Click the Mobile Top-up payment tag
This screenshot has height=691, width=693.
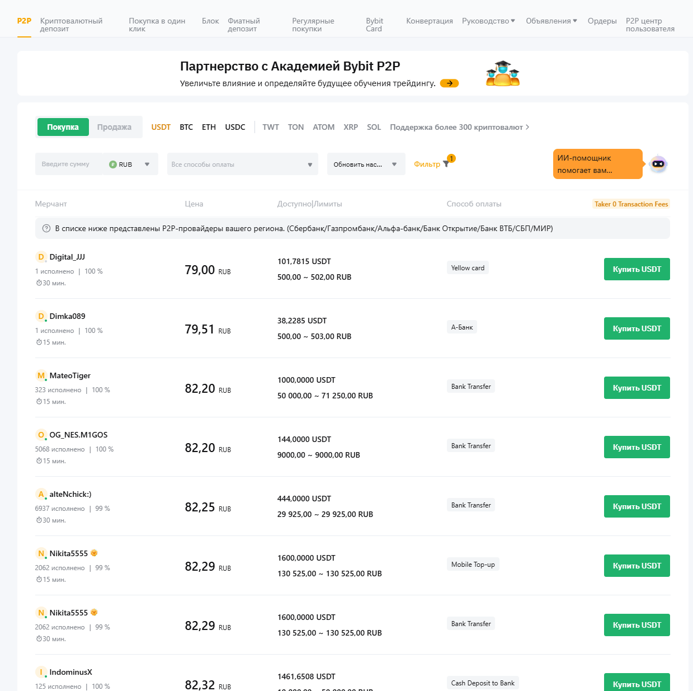(473, 565)
